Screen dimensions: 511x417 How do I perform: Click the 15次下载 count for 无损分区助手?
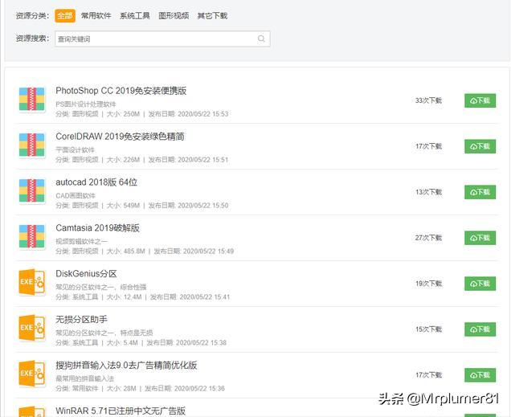428,329
